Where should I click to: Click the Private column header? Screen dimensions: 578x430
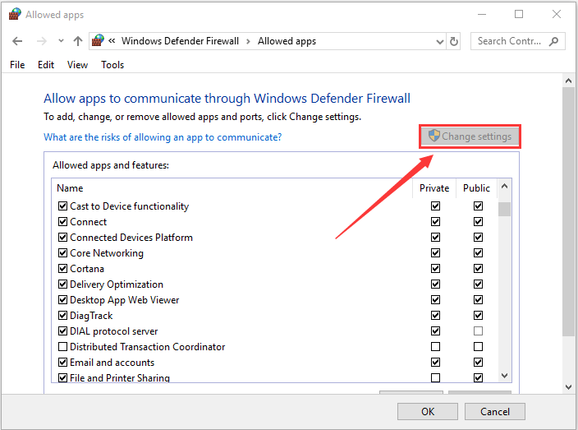(434, 188)
